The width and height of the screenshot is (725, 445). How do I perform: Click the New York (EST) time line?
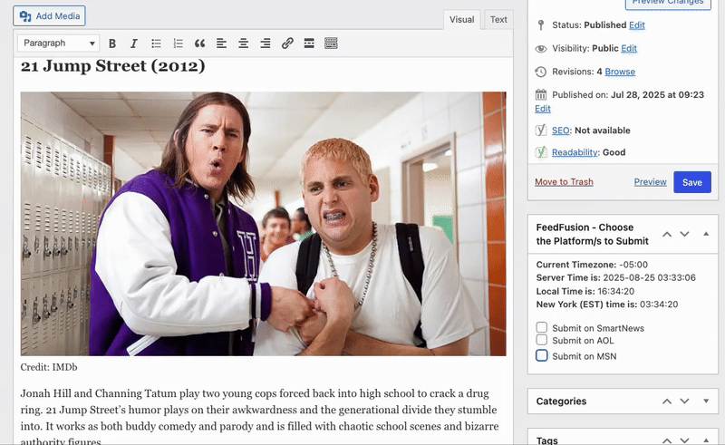click(x=607, y=305)
